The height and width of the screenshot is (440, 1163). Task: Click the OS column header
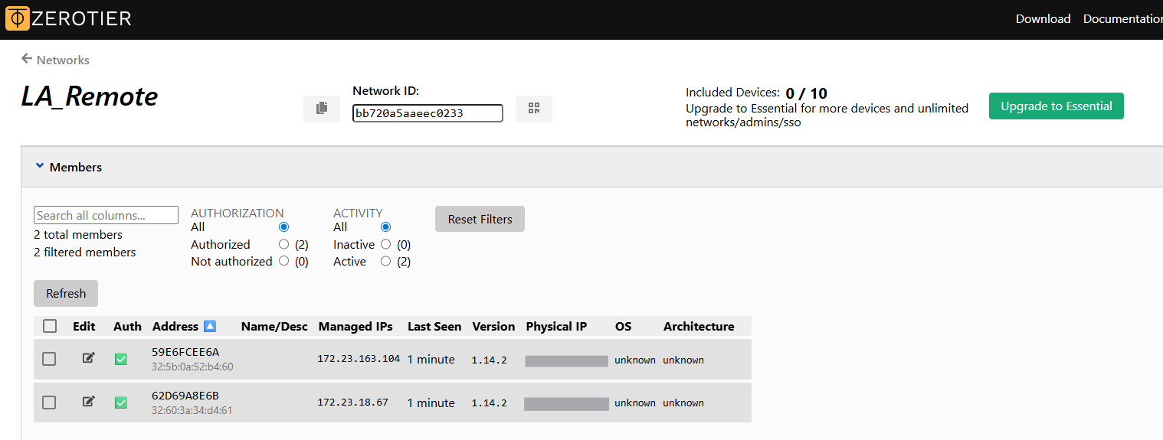[x=623, y=326]
